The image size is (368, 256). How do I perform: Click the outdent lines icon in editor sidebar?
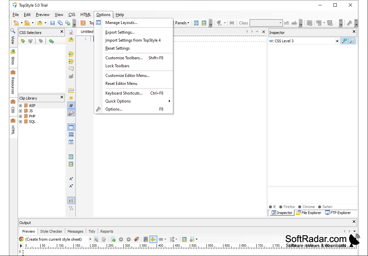tap(71, 62)
